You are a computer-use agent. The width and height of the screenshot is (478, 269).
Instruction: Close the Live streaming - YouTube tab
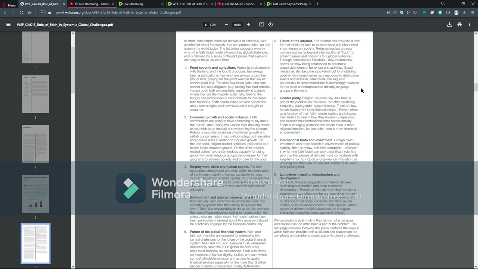113,4
